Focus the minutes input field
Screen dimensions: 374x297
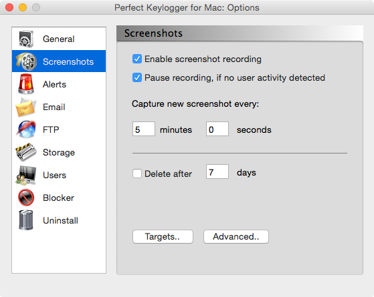pos(144,129)
